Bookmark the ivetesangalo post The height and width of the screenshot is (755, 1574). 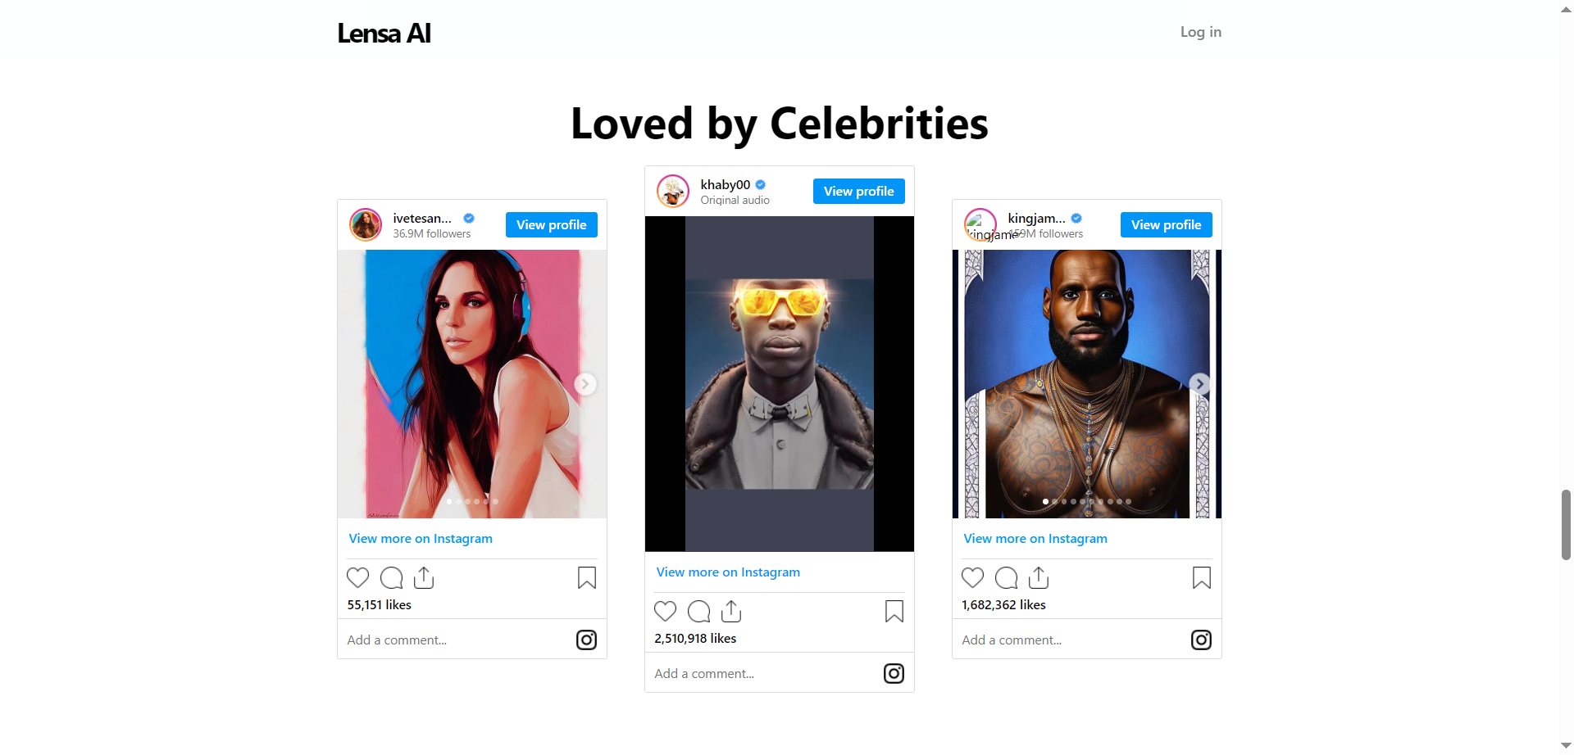[x=587, y=578]
